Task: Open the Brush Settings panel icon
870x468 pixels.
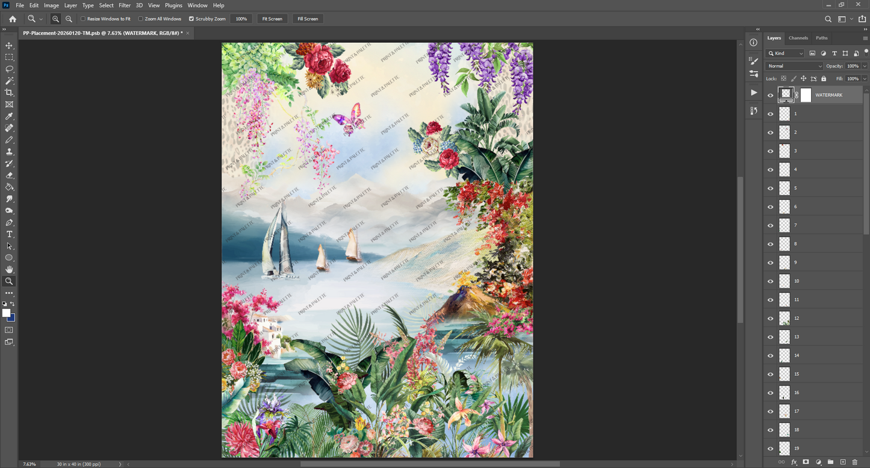Action: click(753, 60)
